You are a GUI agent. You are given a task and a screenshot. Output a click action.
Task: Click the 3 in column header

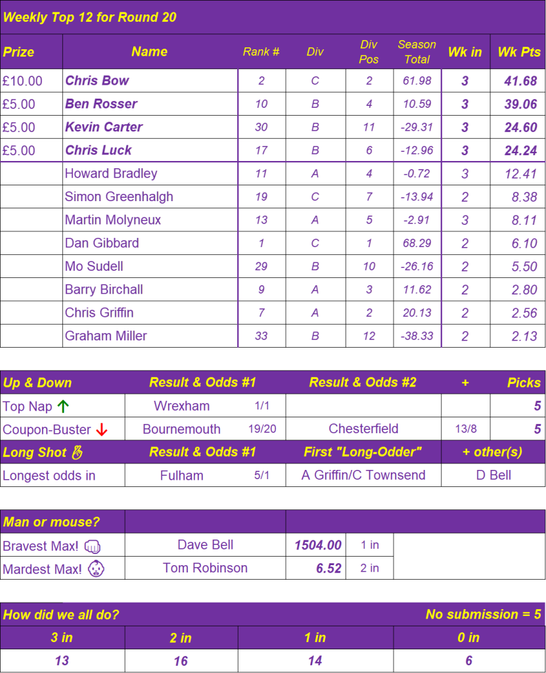point(62,638)
